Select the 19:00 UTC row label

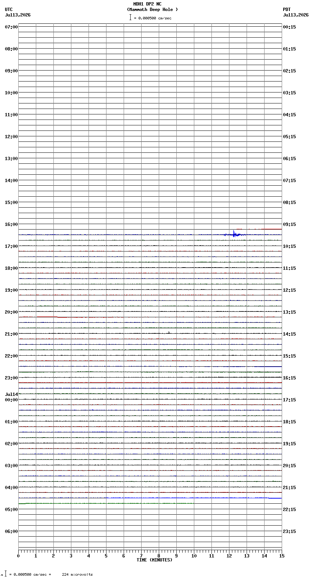tap(11, 290)
